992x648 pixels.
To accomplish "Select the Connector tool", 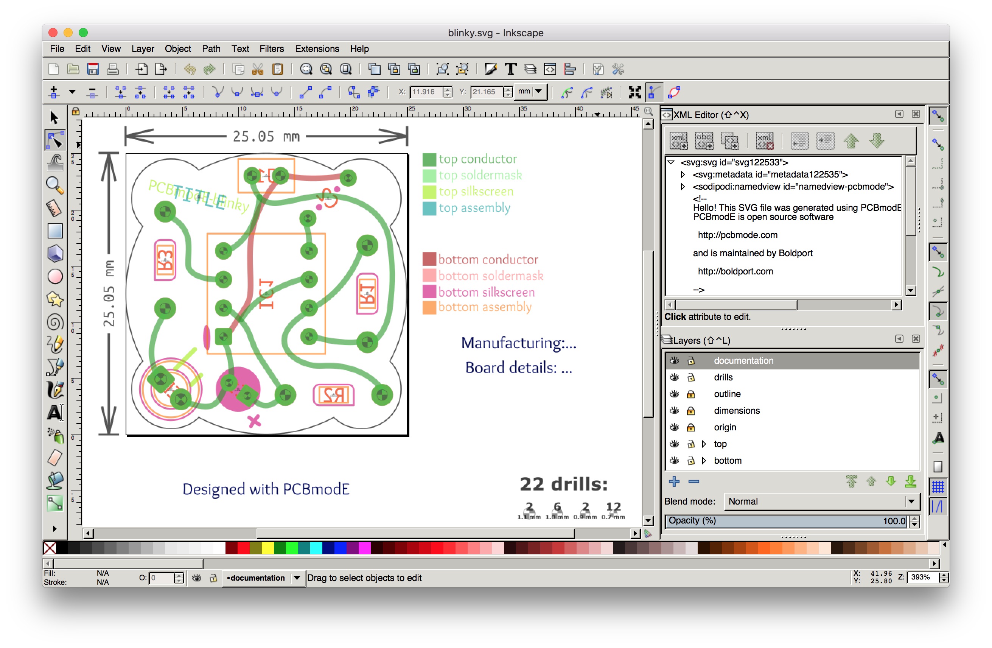I will click(54, 503).
